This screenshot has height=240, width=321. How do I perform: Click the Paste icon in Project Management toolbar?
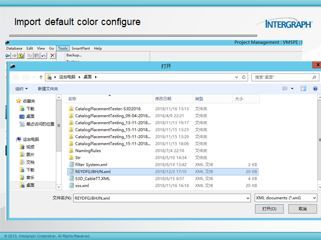pyautogui.click(x=36, y=55)
